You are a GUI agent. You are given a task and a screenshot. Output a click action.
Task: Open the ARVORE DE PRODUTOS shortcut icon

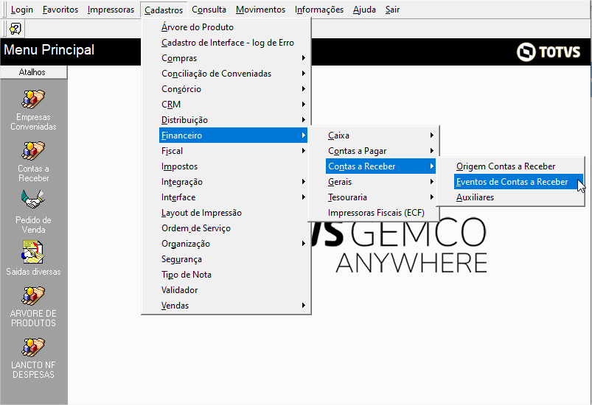point(33,295)
